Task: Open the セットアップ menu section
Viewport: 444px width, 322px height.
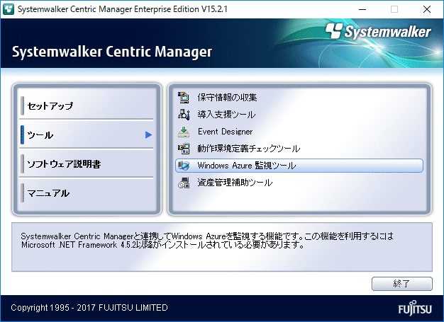Action: pos(87,106)
